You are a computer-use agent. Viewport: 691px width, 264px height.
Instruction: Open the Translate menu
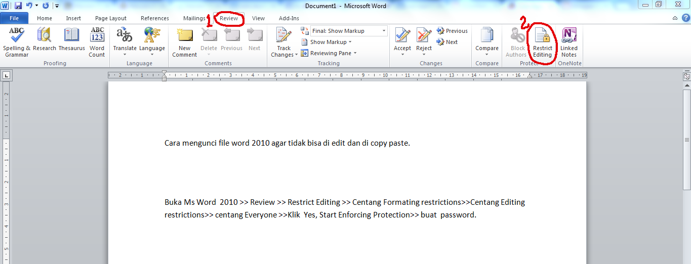click(x=125, y=41)
